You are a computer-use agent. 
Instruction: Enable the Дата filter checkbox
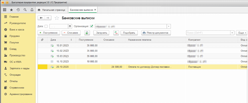point(46,26)
